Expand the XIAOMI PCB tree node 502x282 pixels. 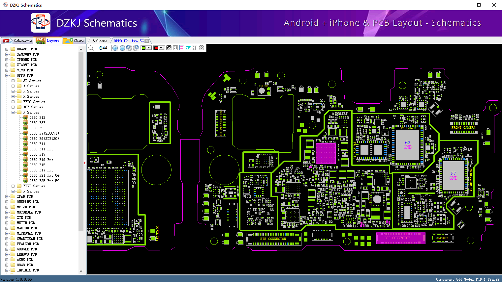click(7, 65)
